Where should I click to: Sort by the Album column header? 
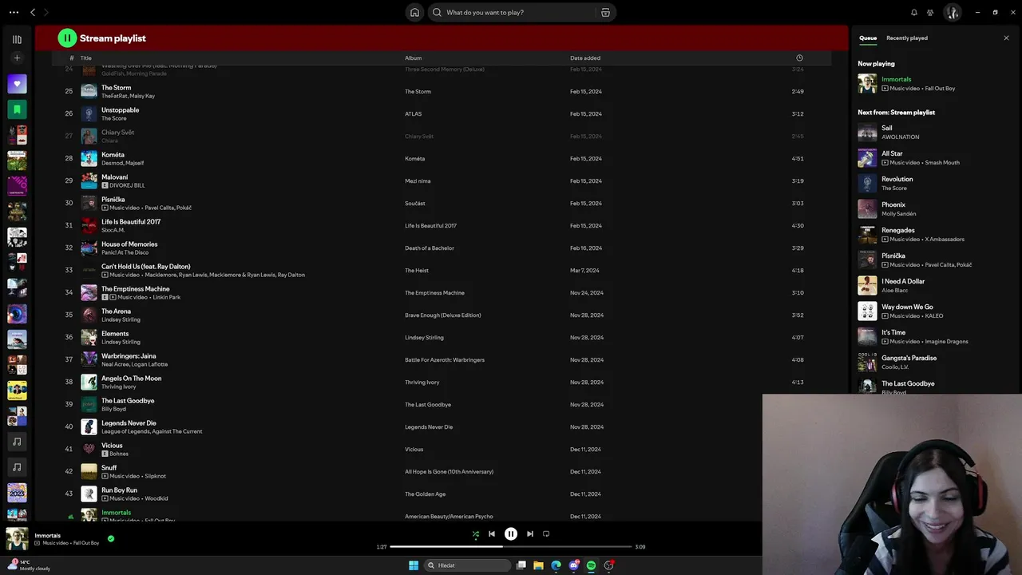pyautogui.click(x=413, y=57)
